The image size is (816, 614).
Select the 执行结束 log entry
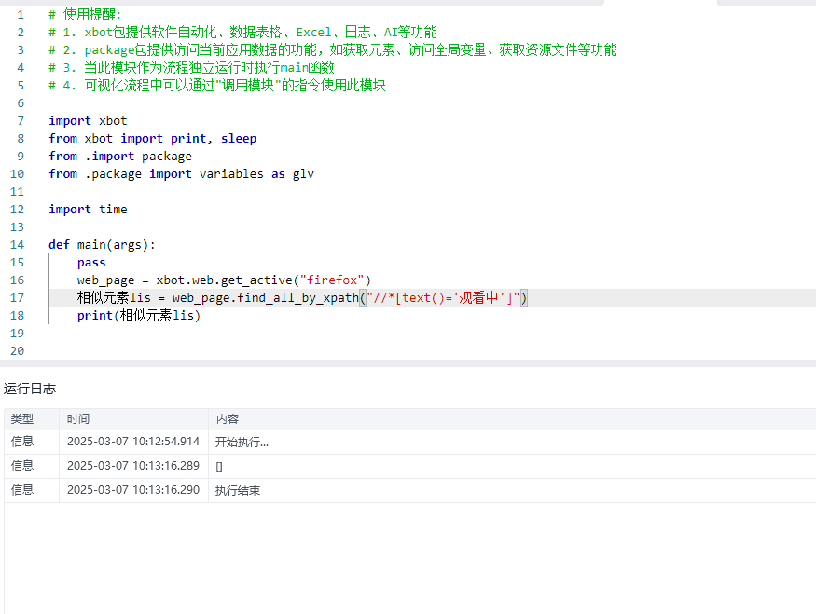point(238,490)
